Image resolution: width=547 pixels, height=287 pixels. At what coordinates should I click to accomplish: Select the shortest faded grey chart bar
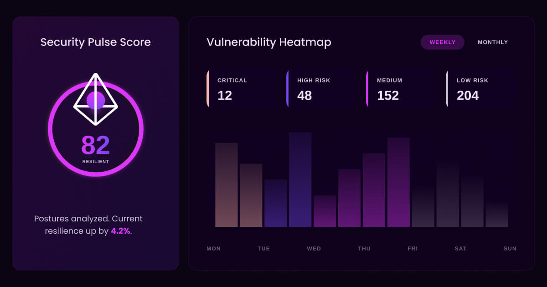tap(497, 214)
